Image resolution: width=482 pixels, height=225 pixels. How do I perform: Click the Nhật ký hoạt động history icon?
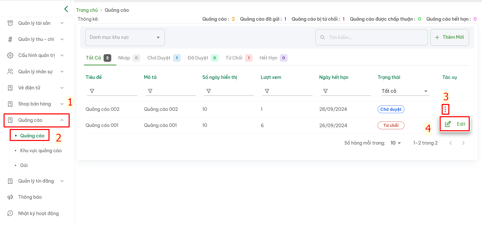coord(10,213)
